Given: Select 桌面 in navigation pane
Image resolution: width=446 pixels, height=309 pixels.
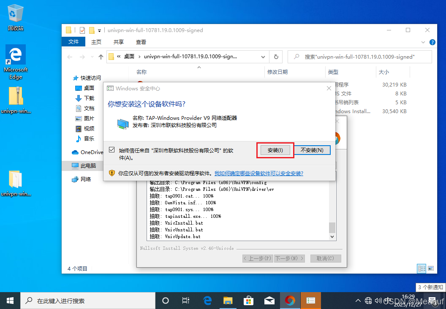Looking at the screenshot, I should (x=85, y=88).
